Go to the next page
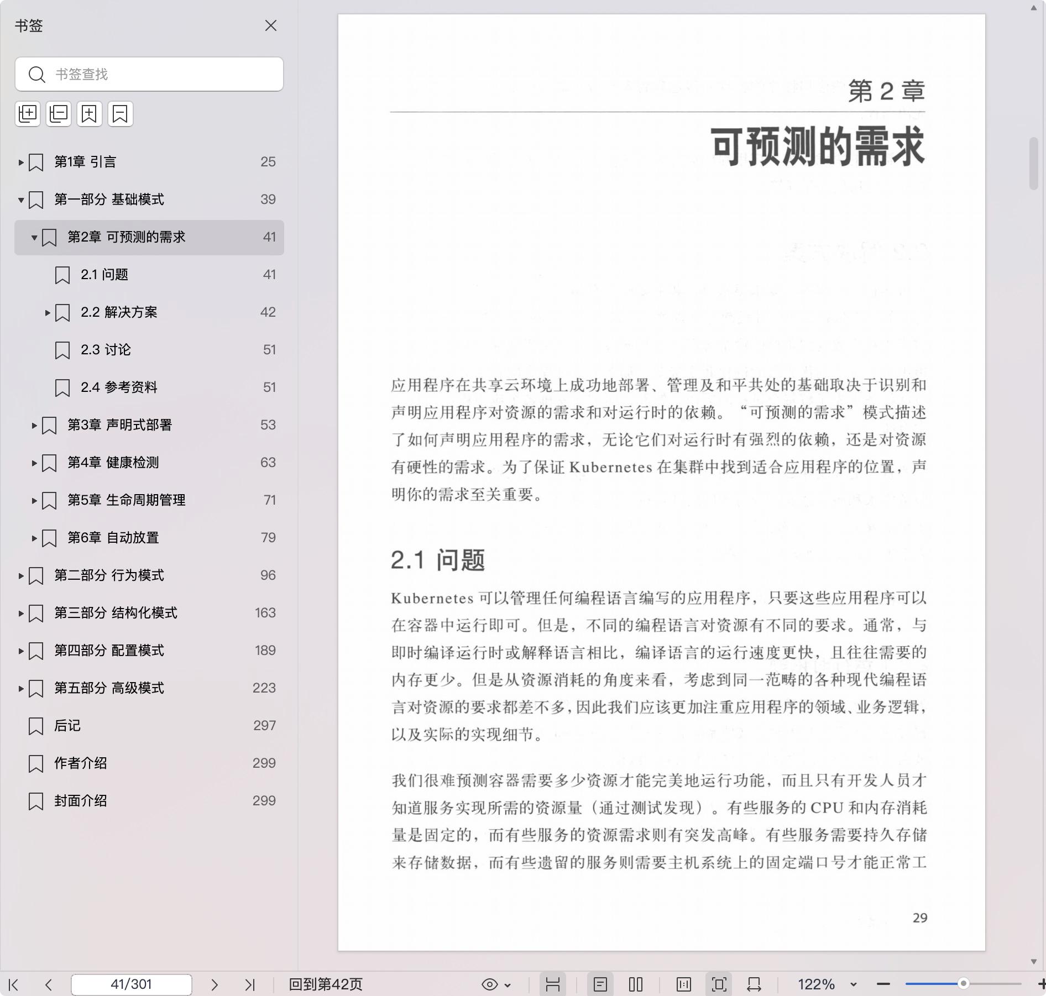The width and height of the screenshot is (1046, 996). pyautogui.click(x=215, y=984)
